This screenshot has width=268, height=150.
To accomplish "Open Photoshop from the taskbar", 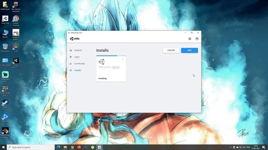I will tap(86, 147).
